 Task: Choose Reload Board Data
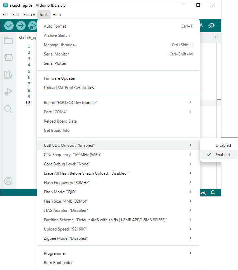point(118,121)
